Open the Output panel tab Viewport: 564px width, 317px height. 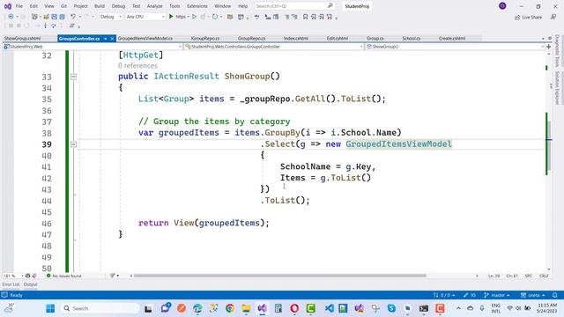pyautogui.click(x=30, y=284)
